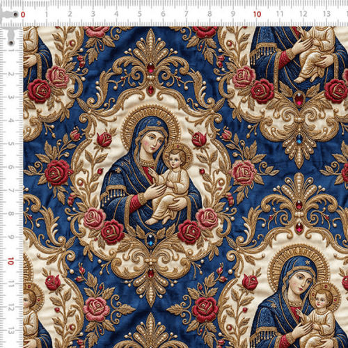Viewport: 348px width, 348px height.
Task: Click number 5 on the vertical ruler
Action: 10,143
